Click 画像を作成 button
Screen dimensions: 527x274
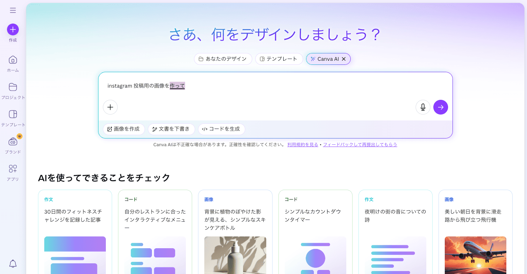pos(124,129)
